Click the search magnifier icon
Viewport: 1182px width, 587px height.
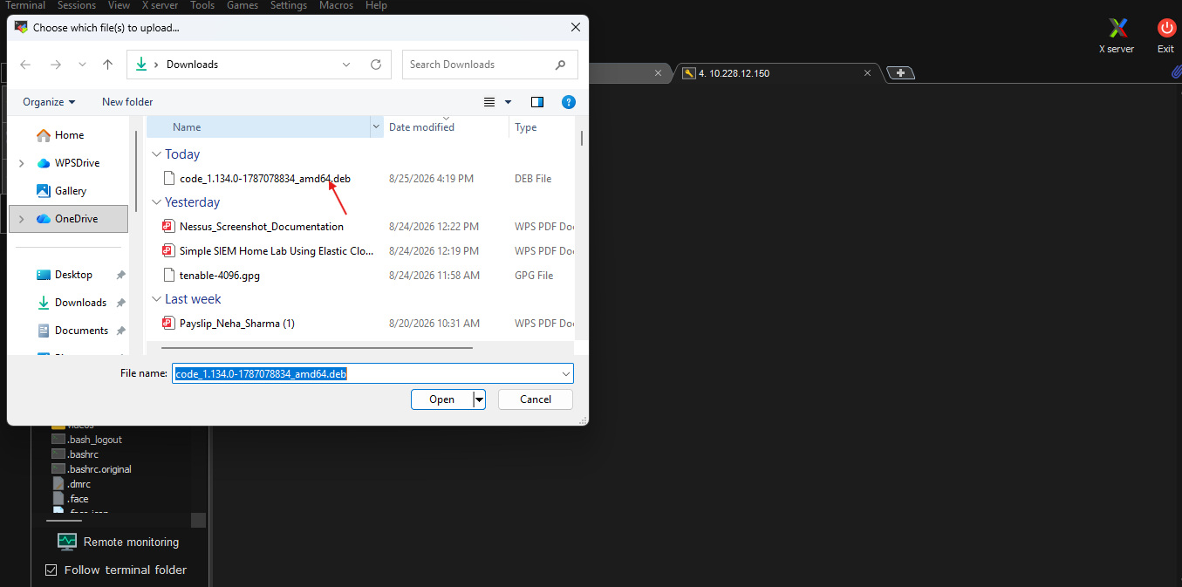[x=561, y=65]
